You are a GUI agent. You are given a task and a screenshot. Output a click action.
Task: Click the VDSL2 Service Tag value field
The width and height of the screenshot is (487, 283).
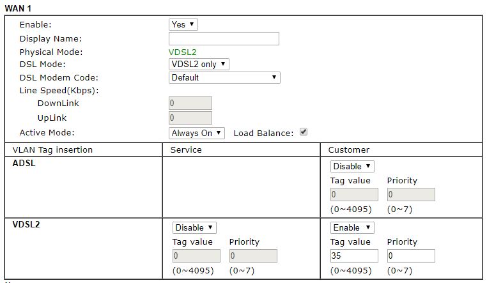coord(196,256)
